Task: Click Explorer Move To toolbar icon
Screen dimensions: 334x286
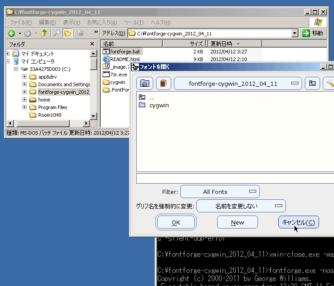Action: (80, 33)
